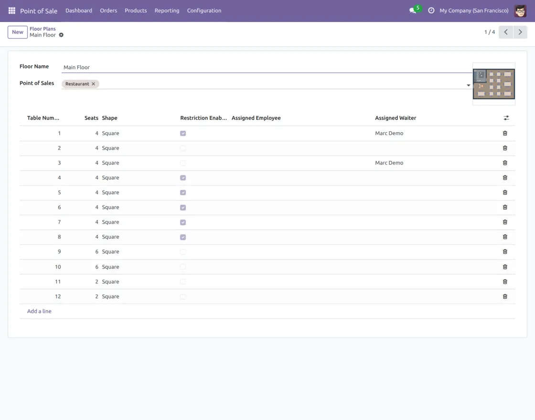Toggle restriction checkbox for table 9
The width and height of the screenshot is (535, 420).
[183, 252]
